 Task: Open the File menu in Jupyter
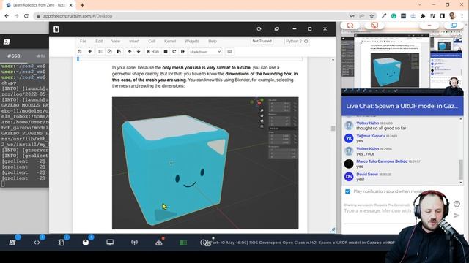(x=83, y=41)
